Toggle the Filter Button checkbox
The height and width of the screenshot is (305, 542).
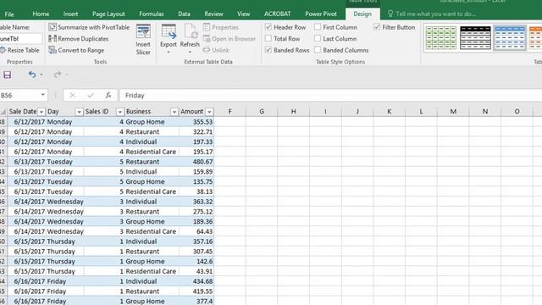[377, 27]
